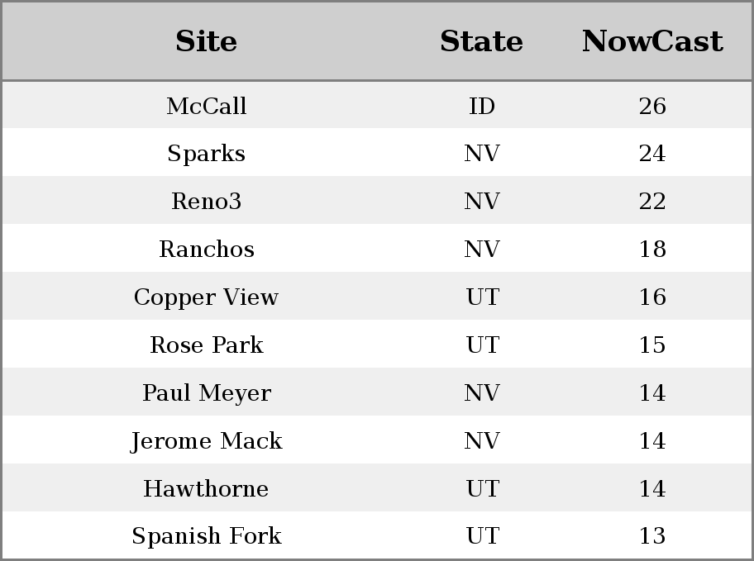Viewport: 754px width, 561px height.
Task: Select the Sparks site name
Action: click(206, 154)
